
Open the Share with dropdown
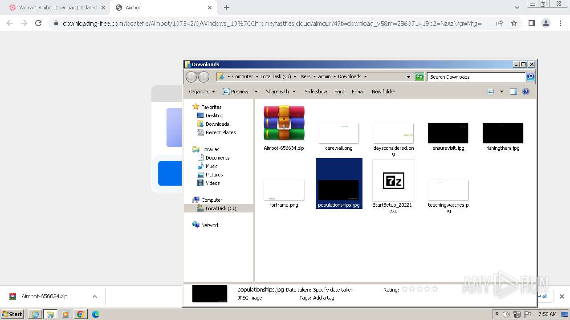(x=281, y=92)
